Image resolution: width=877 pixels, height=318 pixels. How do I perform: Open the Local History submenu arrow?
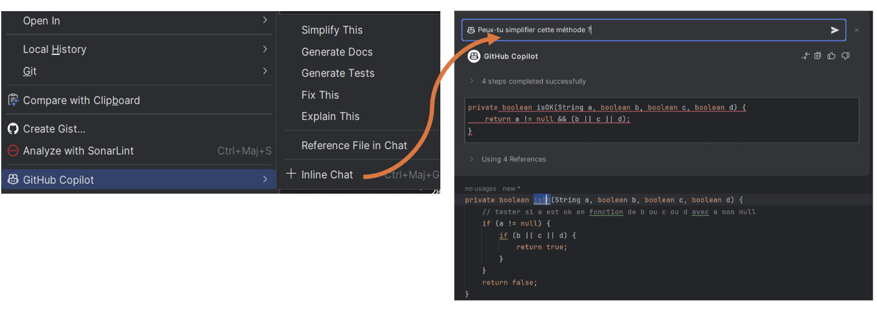click(265, 49)
